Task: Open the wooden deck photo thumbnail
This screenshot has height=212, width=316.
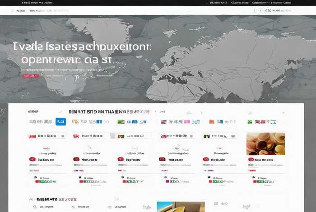Action: pyautogui.click(x=181, y=207)
